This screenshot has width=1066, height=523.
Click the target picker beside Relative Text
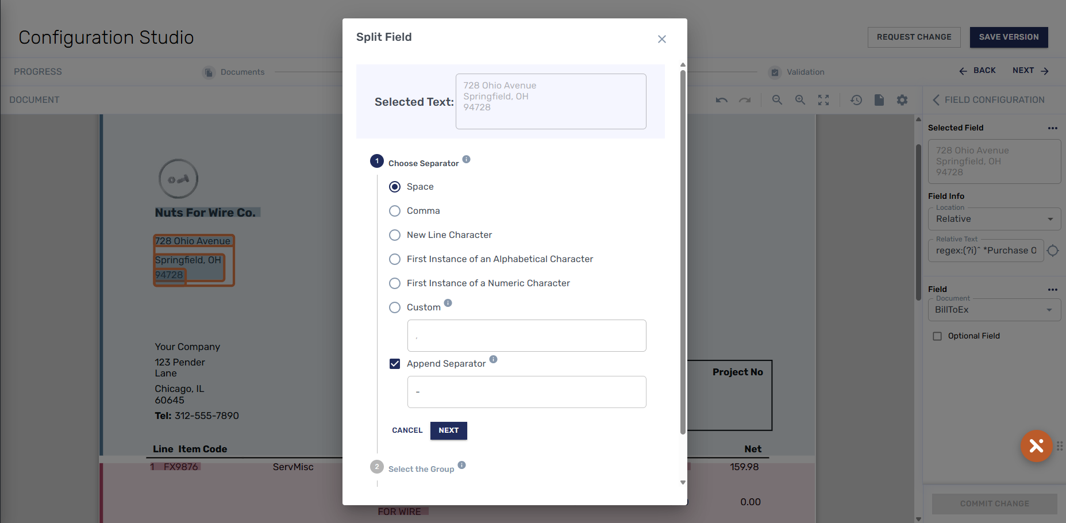pyautogui.click(x=1053, y=251)
